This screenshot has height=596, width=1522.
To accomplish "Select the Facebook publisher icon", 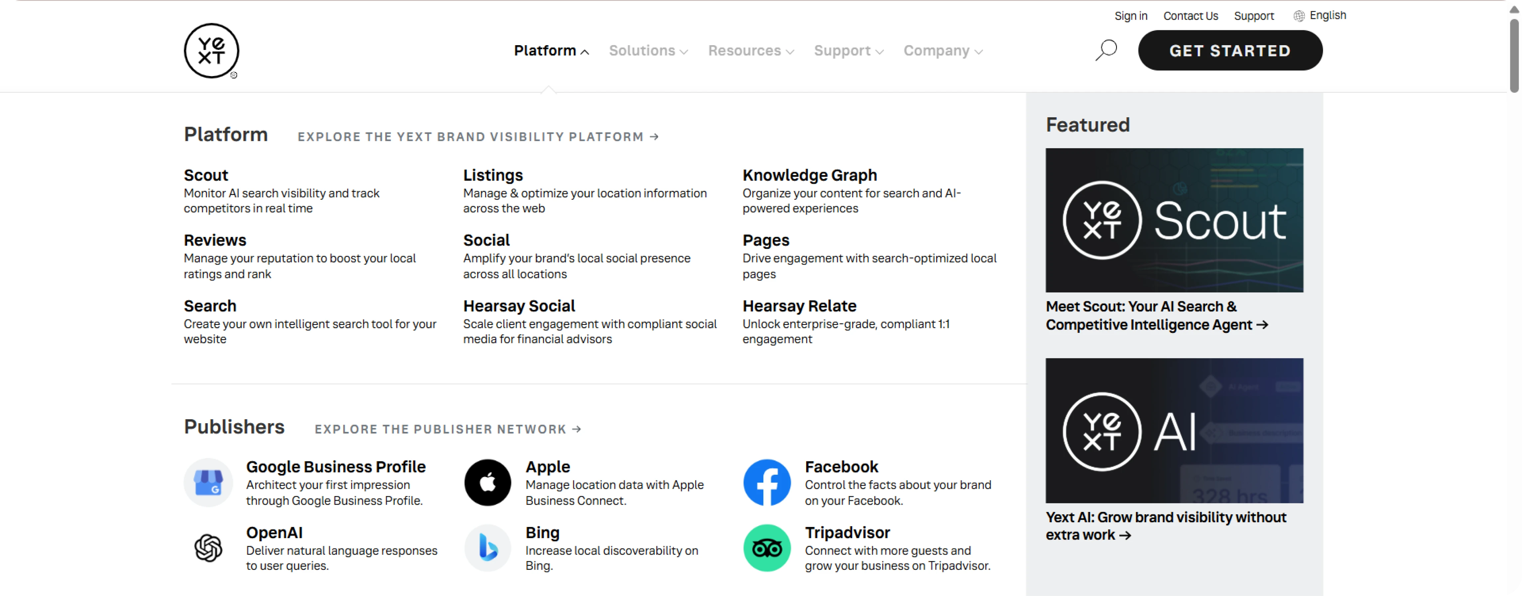I will click(x=767, y=483).
